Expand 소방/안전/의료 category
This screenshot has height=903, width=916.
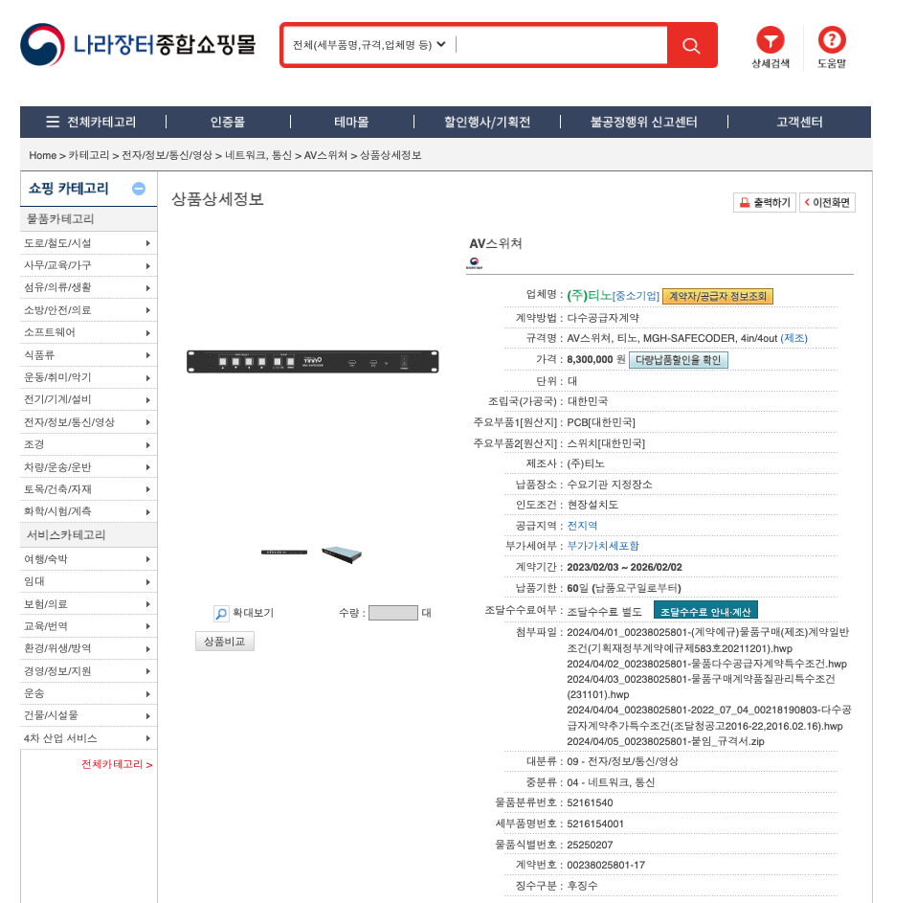[x=88, y=310]
